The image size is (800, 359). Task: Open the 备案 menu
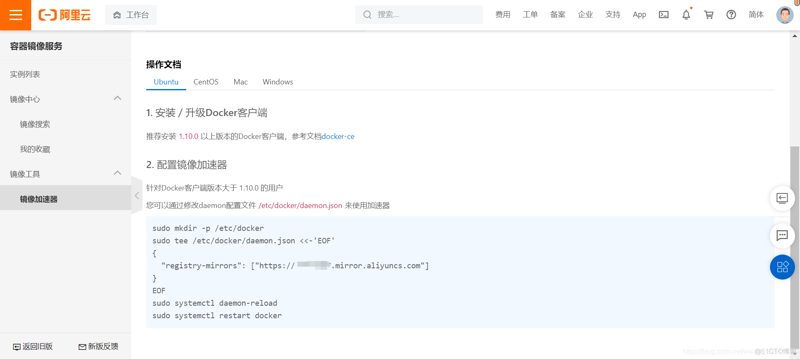(x=557, y=15)
